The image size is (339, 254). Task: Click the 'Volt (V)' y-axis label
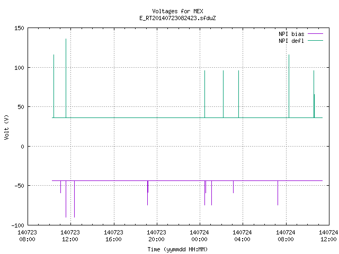pyautogui.click(x=6, y=127)
